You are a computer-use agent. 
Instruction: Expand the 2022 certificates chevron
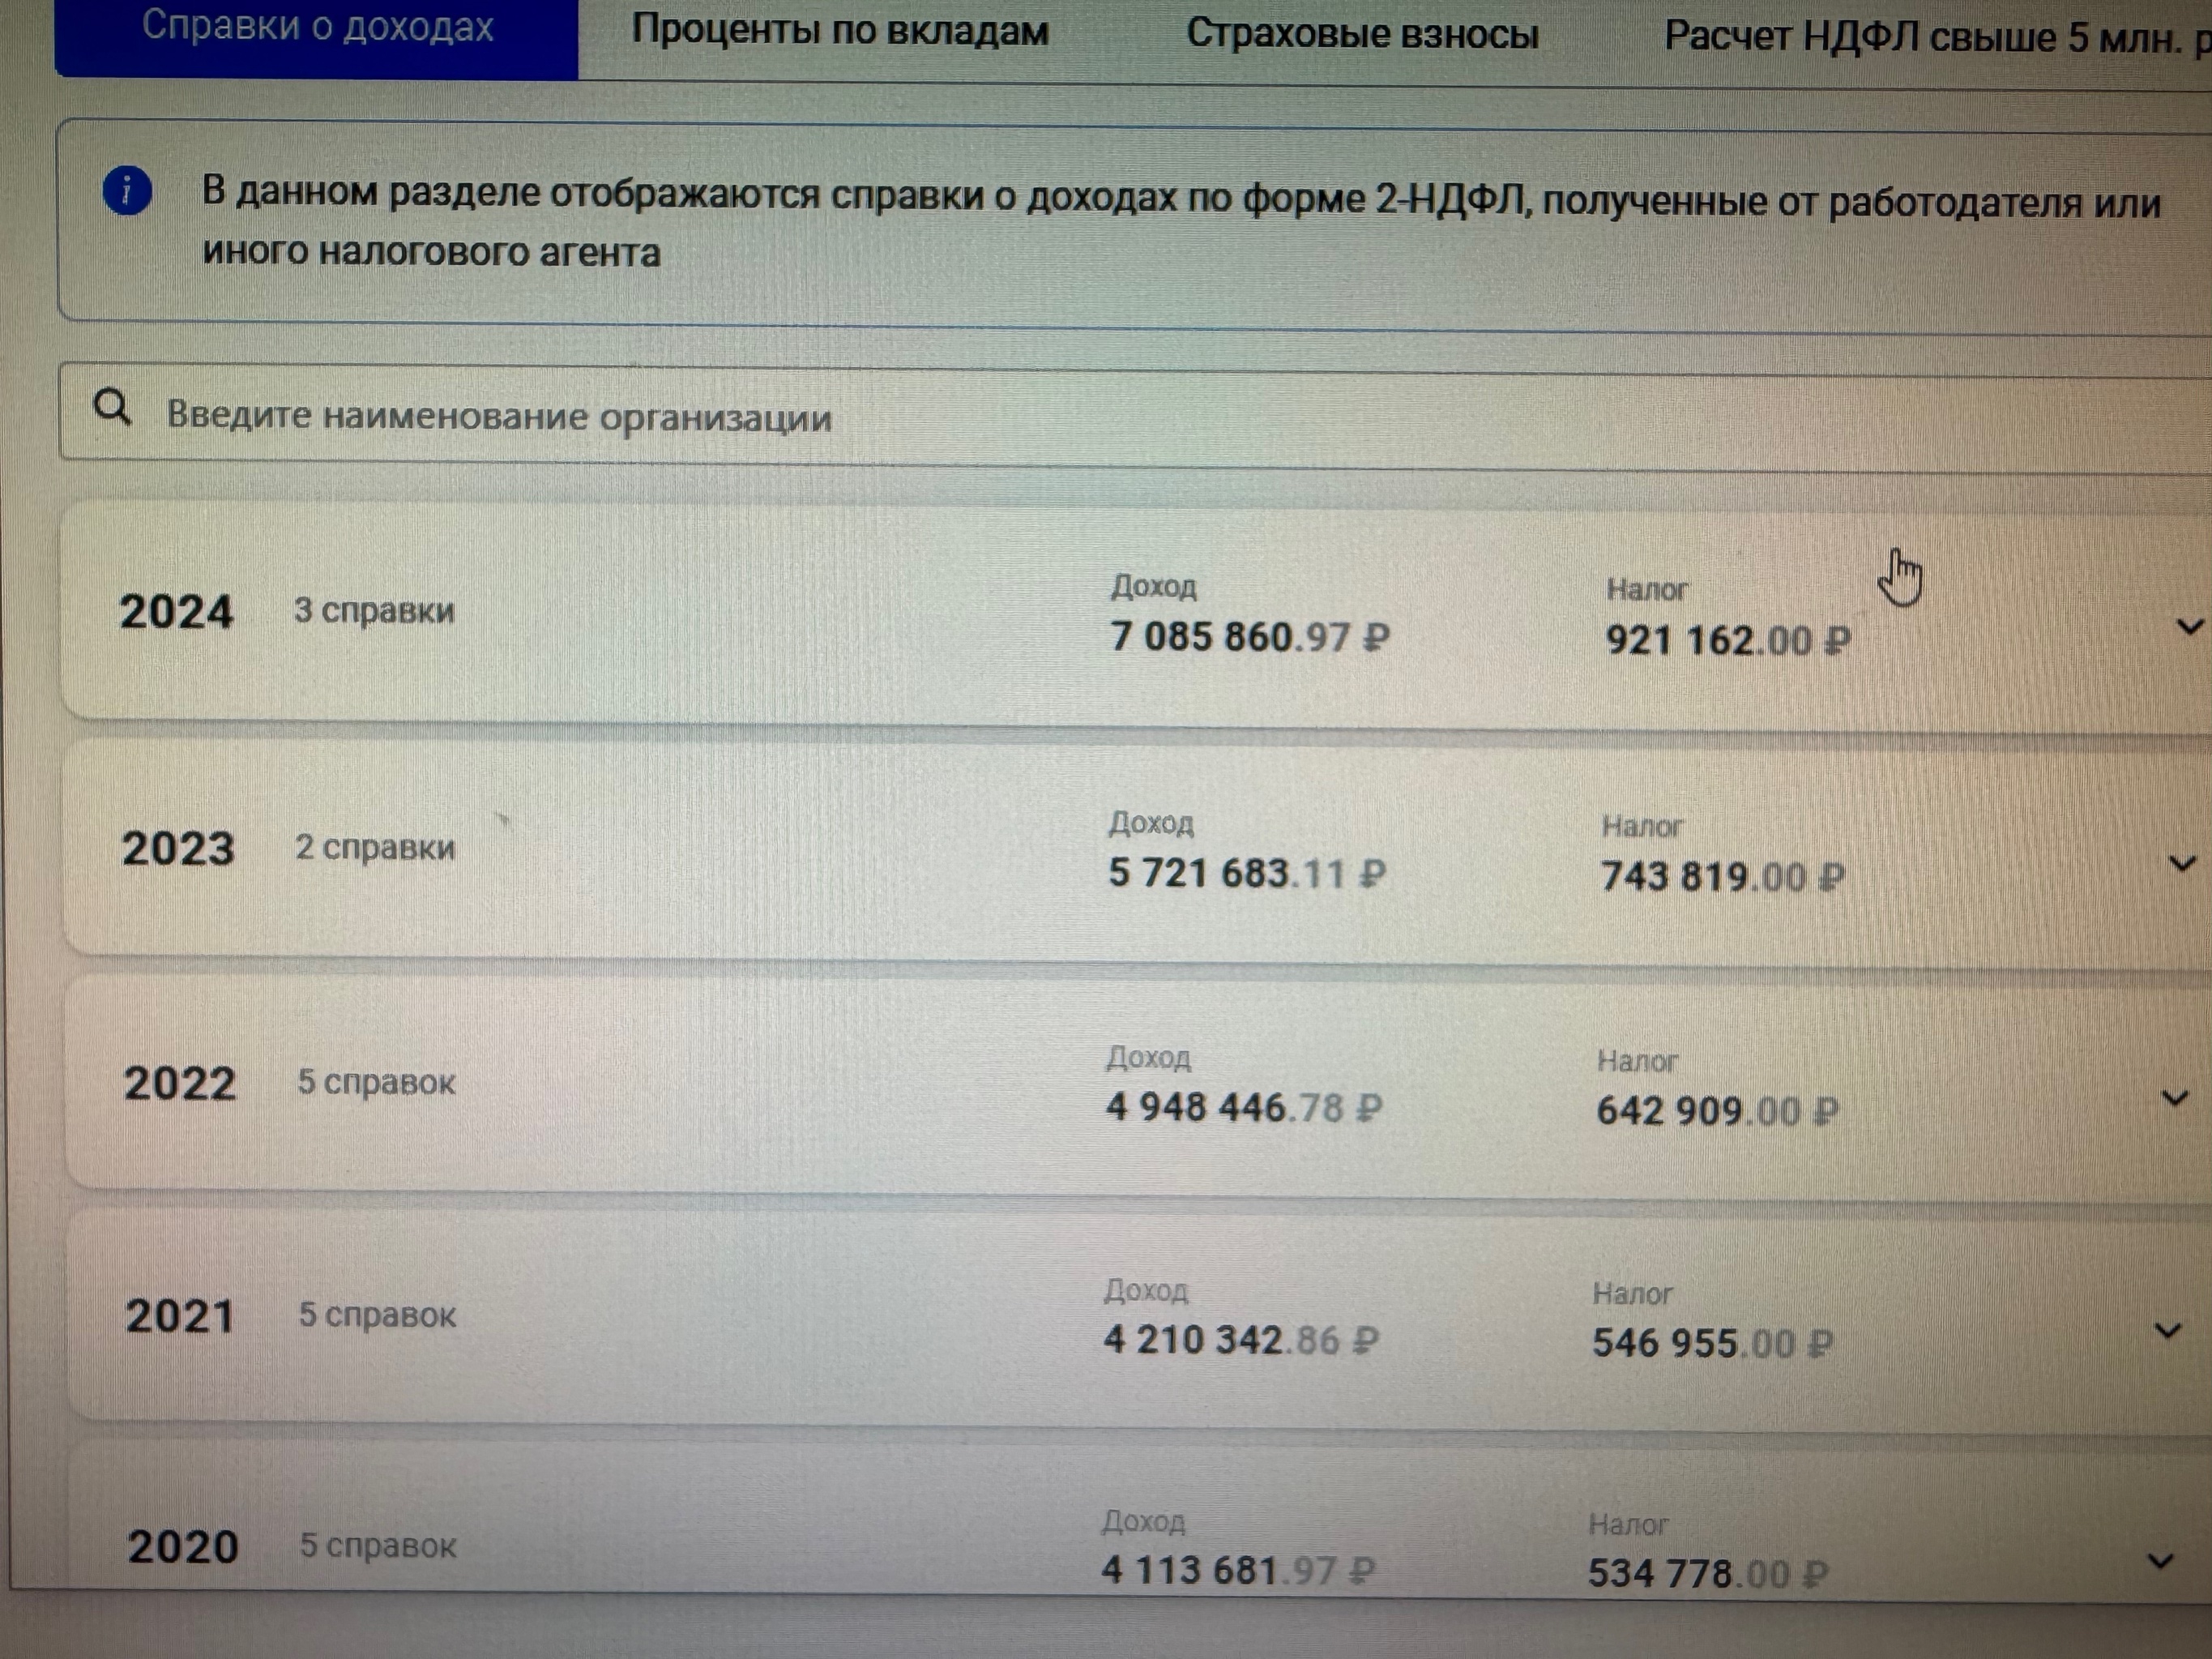click(x=2174, y=1098)
